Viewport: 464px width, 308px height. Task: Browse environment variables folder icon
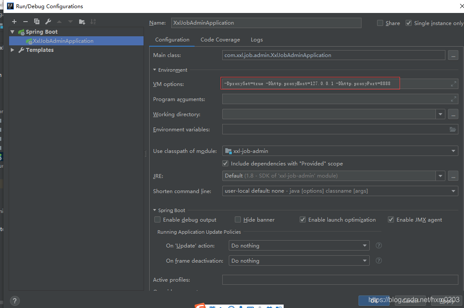[x=453, y=129]
